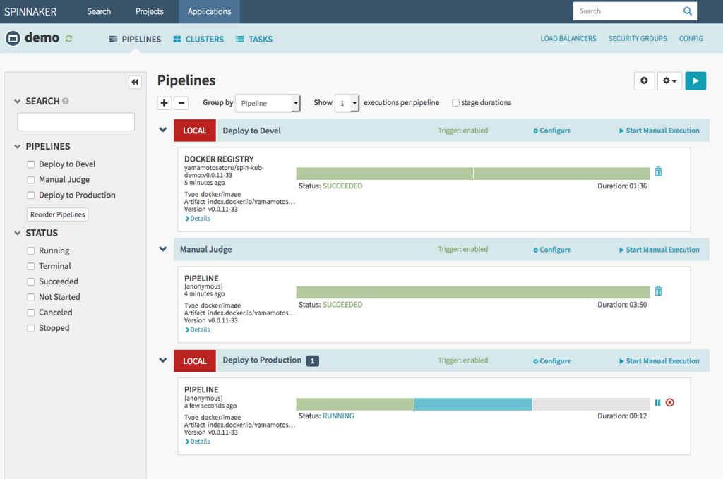Screen dimensions: 723x479
Task: Enable the Not Started status filter
Action: [x=31, y=297]
